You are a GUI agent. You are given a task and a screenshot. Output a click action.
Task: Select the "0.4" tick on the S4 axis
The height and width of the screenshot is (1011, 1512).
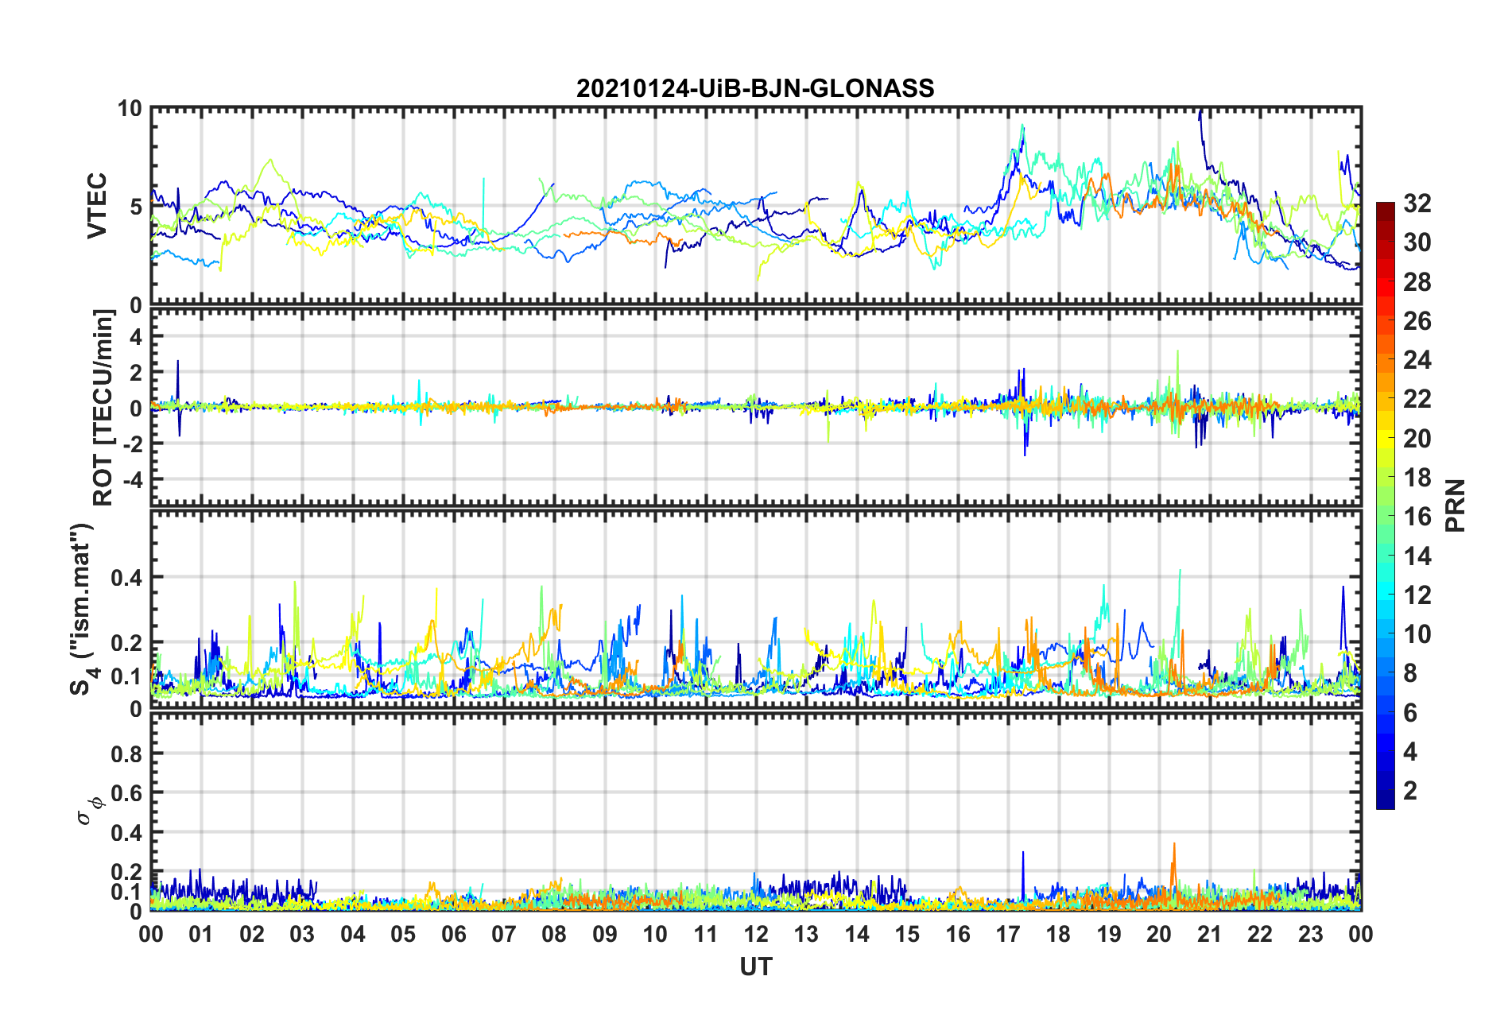(126, 578)
